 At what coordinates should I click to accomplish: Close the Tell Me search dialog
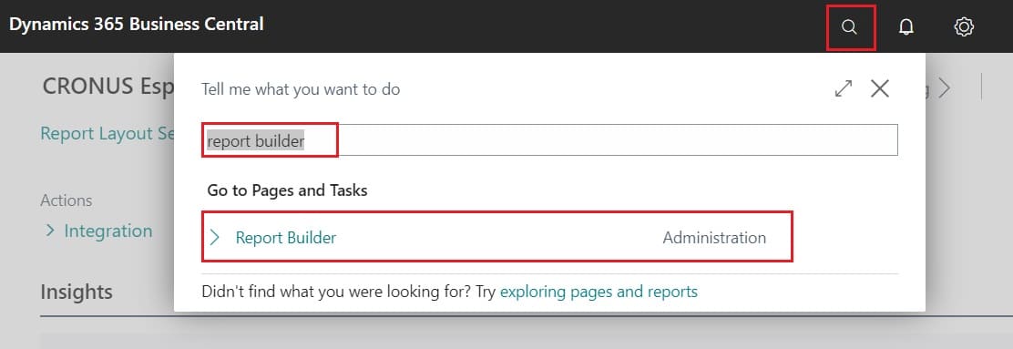pos(880,88)
